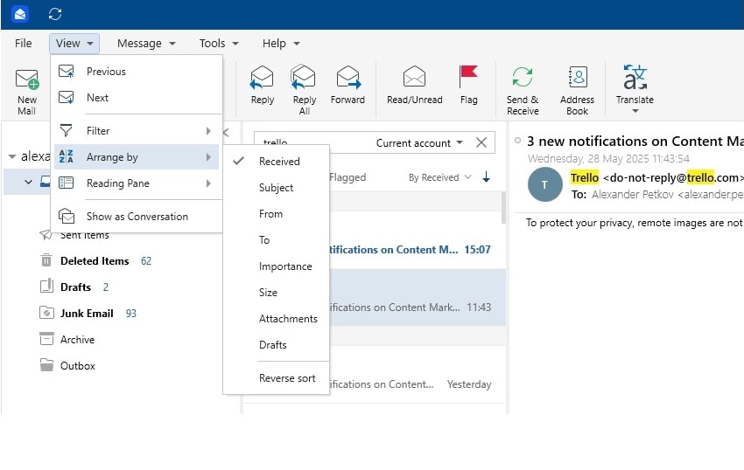
Task: Select the checked Received sort option
Action: pos(278,162)
